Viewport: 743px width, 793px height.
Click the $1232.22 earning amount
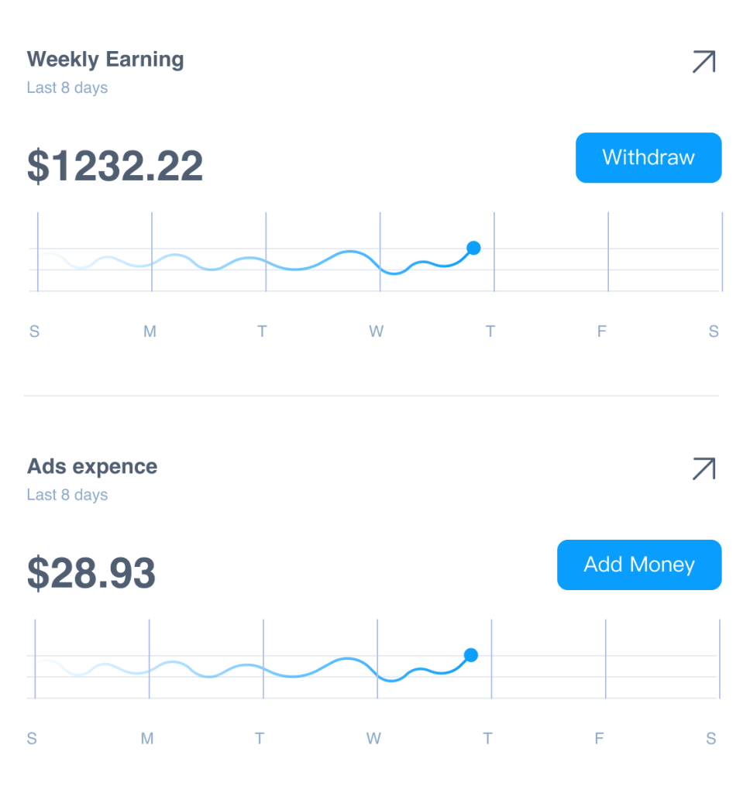pyautogui.click(x=115, y=166)
